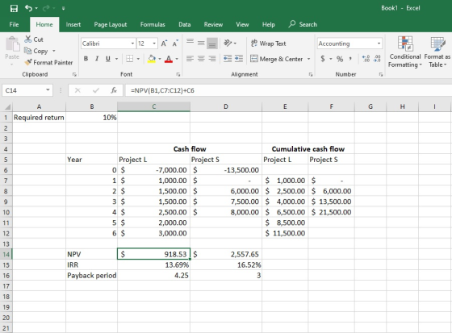Image resolution: width=452 pixels, height=333 pixels.
Task: Toggle Underline formatting
Action: 108,59
